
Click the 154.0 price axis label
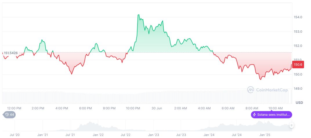(298, 17)
